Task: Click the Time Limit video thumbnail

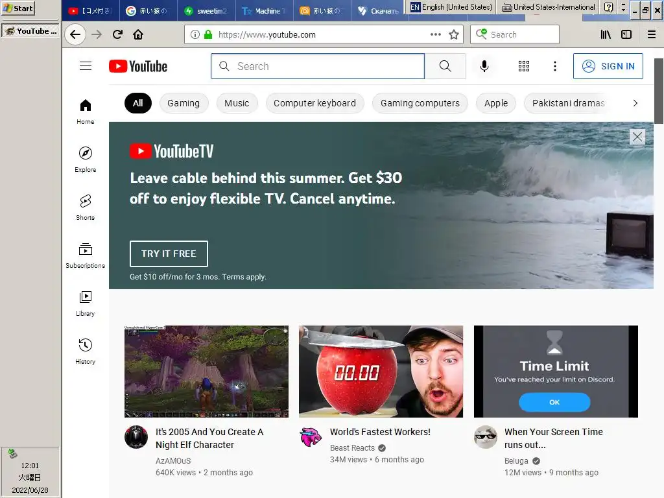Action: [556, 372]
